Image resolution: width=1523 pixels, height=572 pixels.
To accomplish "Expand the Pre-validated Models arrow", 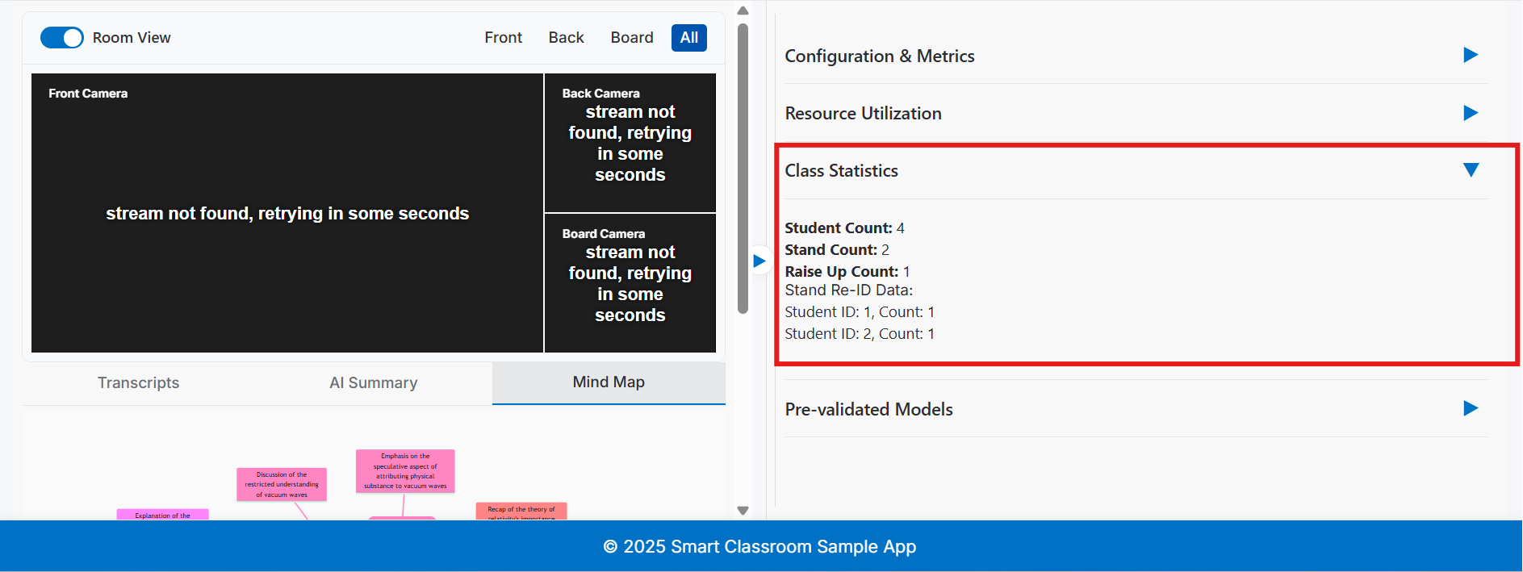I will pos(1470,408).
